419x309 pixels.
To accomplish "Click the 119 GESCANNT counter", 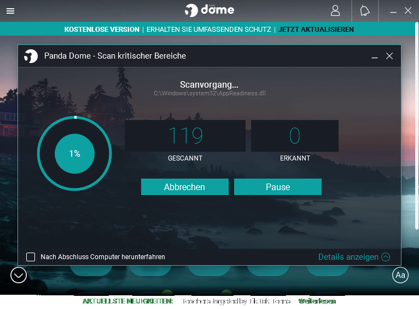I will pos(185,136).
